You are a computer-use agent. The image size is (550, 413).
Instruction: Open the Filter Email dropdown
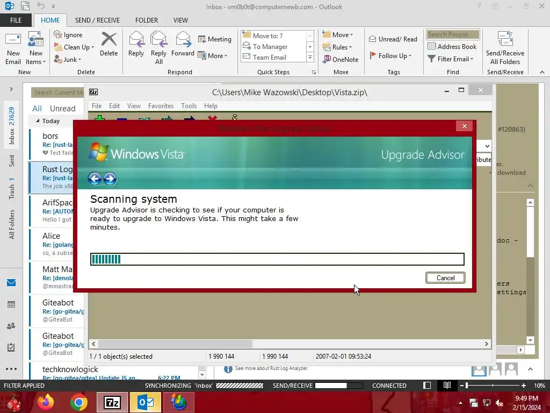451,59
